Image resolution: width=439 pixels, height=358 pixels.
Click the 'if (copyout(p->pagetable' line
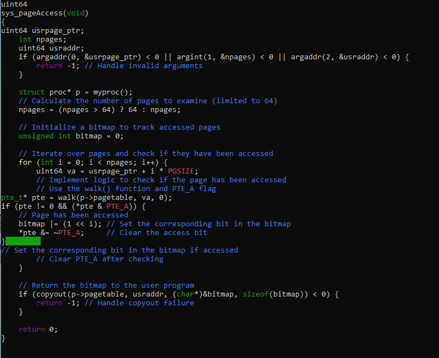[179, 294]
